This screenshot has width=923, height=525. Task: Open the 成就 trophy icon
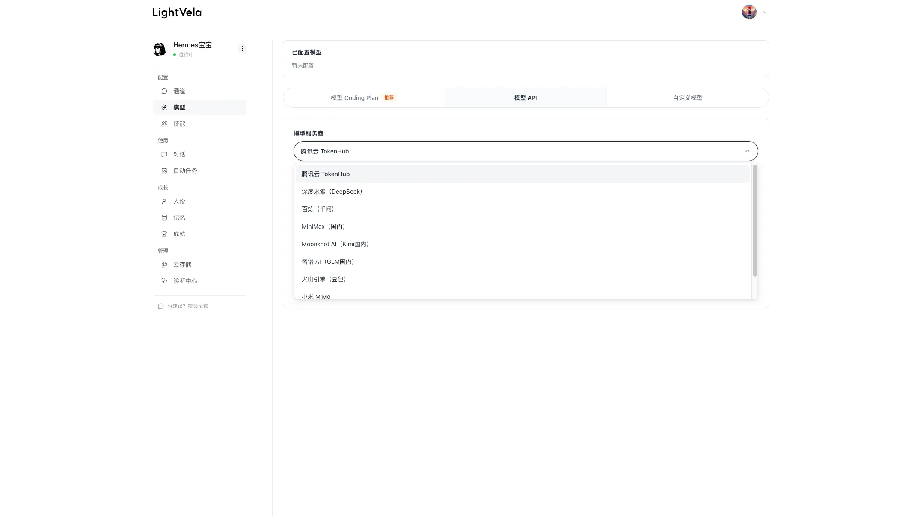coord(164,234)
